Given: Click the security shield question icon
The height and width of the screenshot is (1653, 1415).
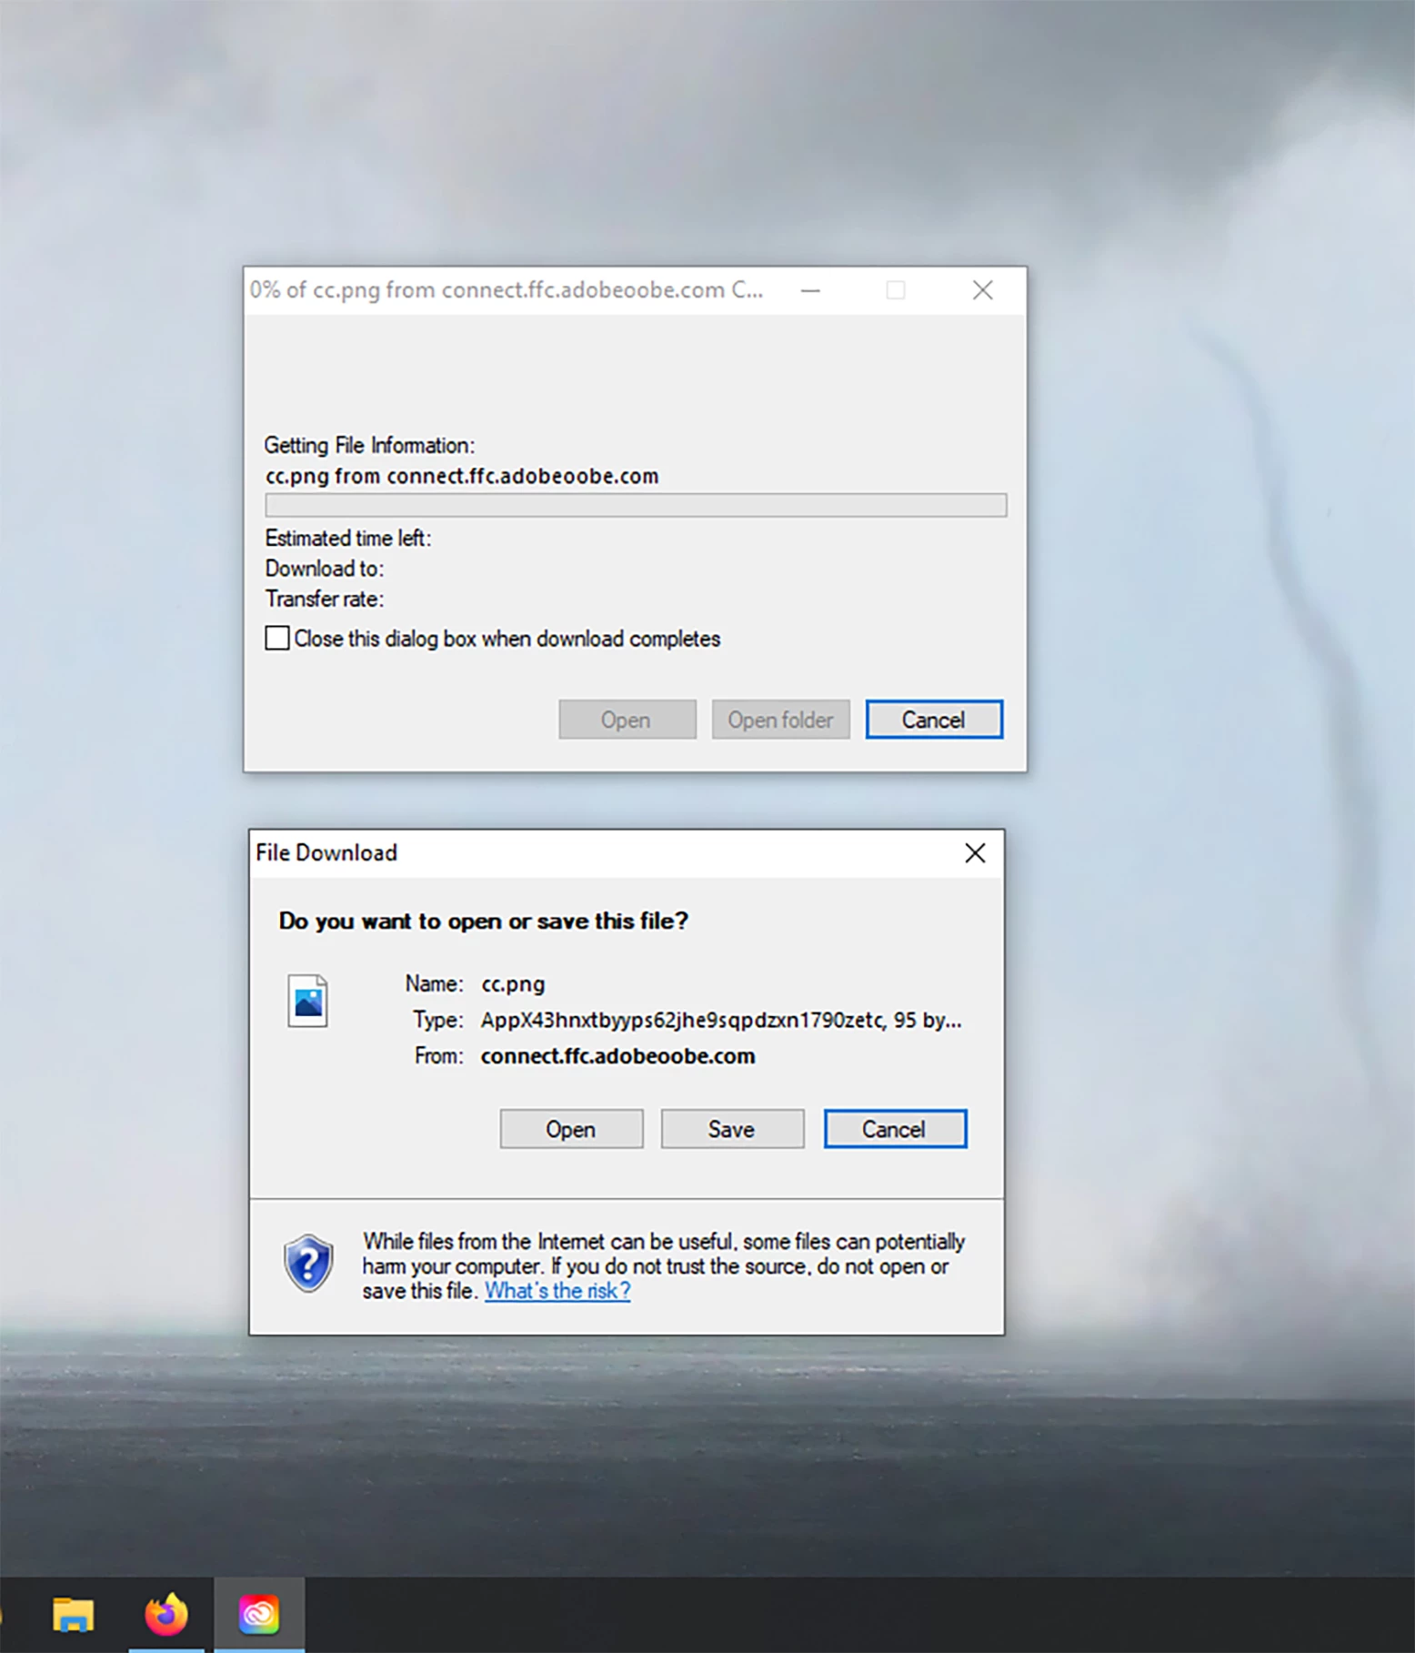Looking at the screenshot, I should (308, 1263).
